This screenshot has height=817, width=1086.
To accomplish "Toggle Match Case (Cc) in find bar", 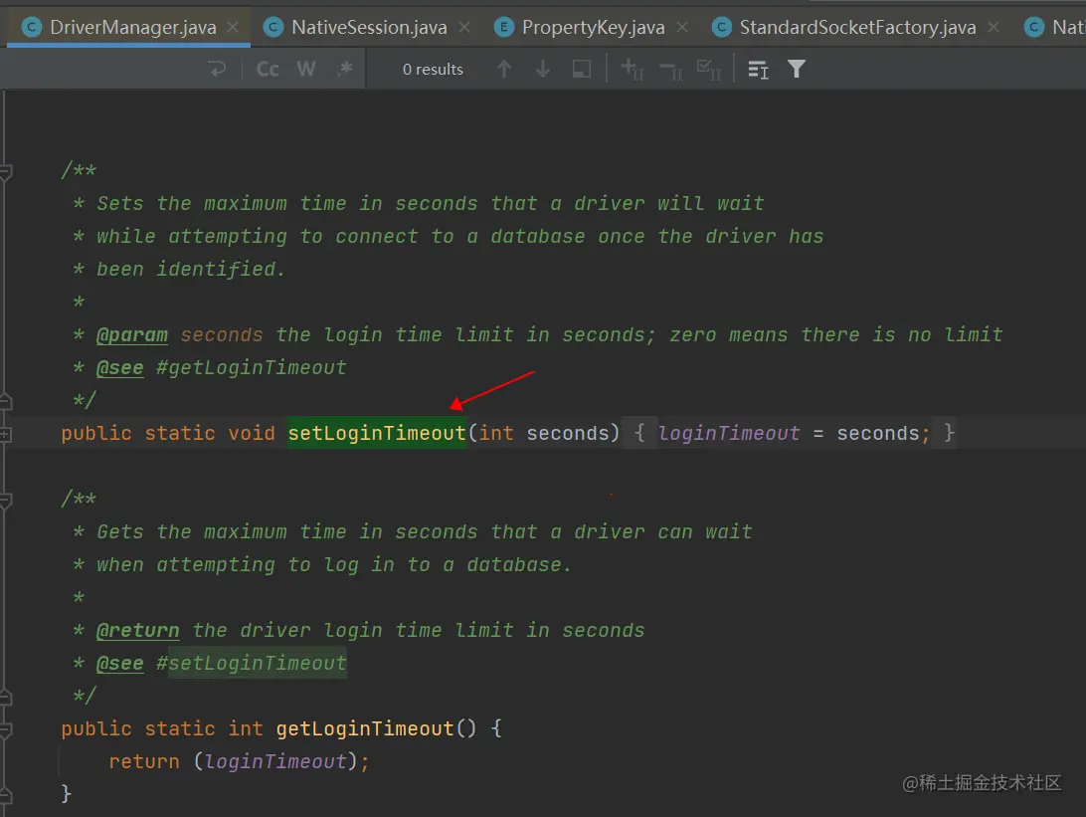I will coord(268,70).
